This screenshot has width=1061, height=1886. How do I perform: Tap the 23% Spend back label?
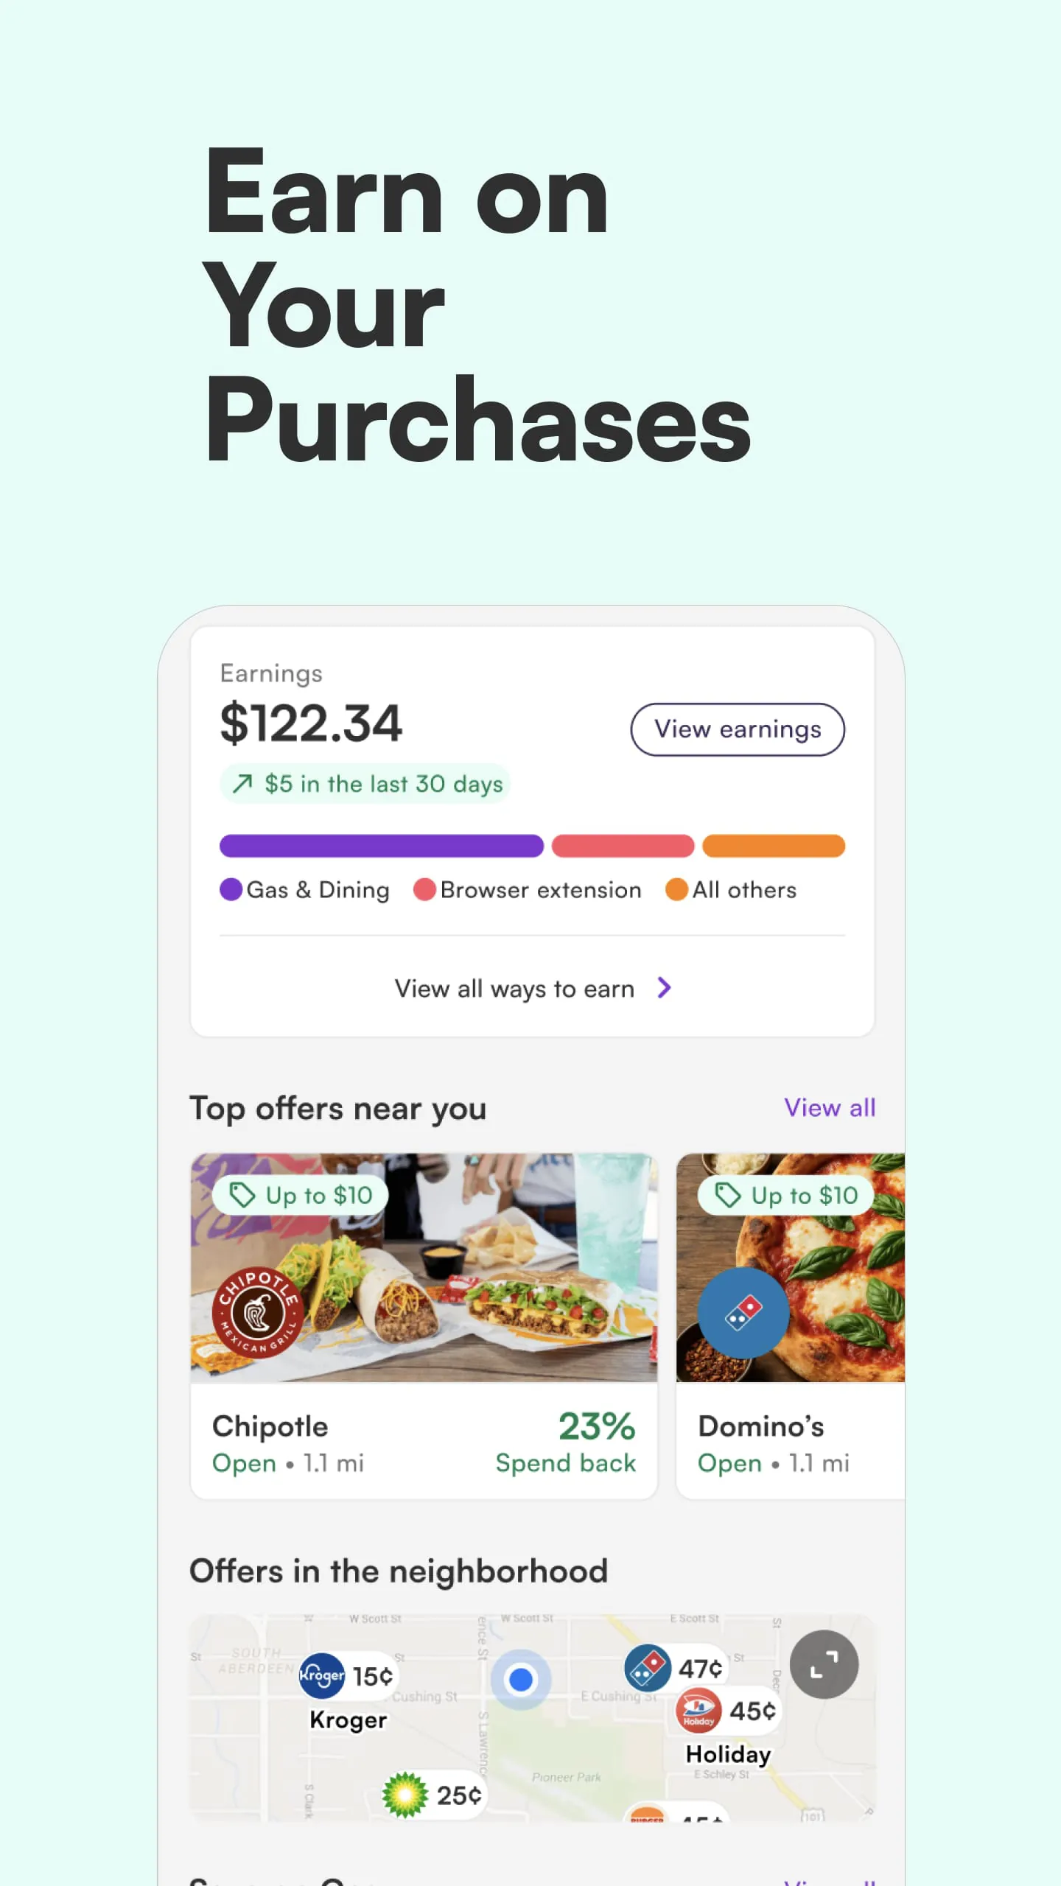[566, 1442]
